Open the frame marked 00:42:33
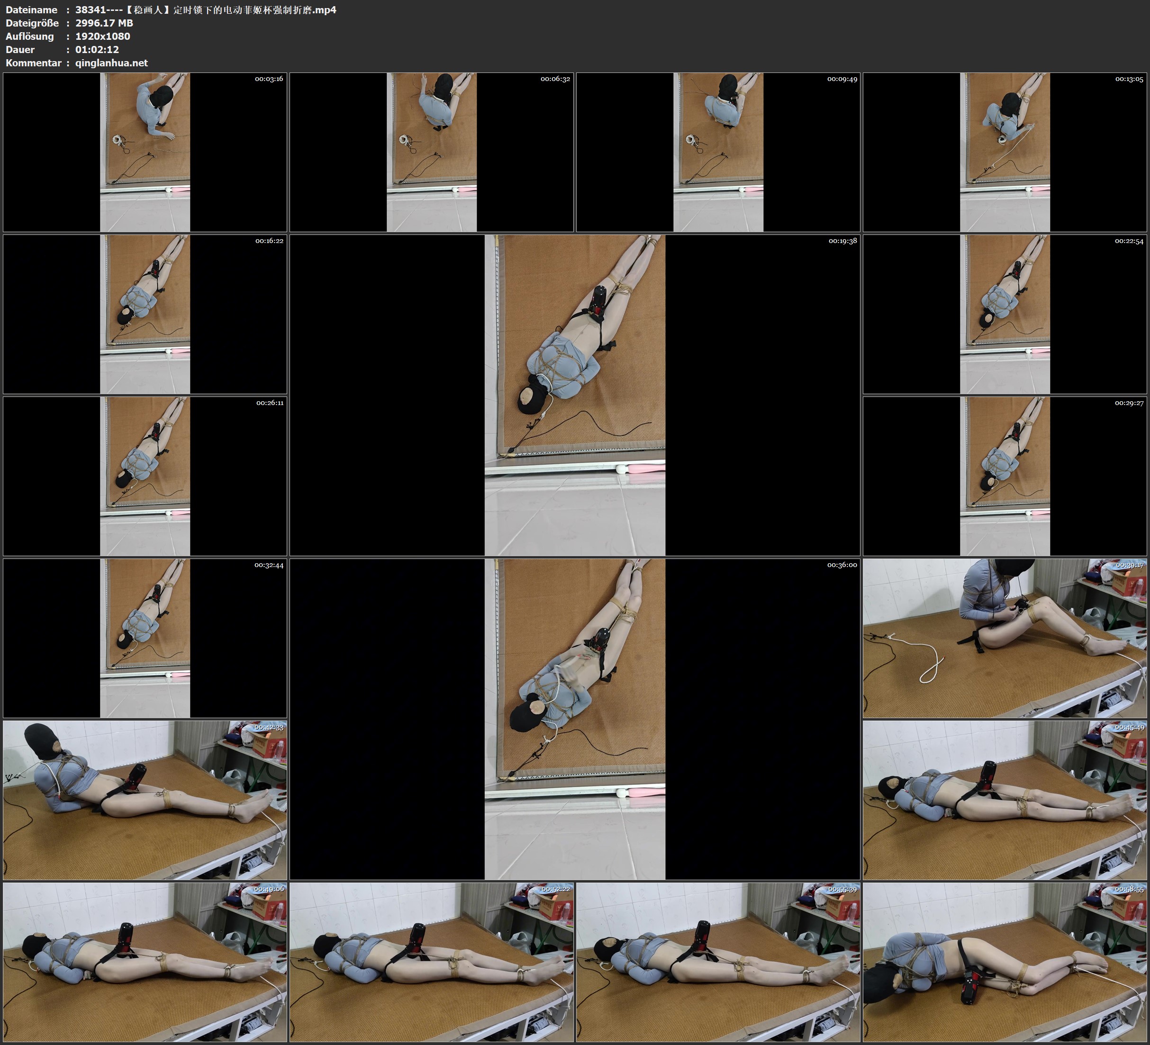 pyautogui.click(x=145, y=800)
